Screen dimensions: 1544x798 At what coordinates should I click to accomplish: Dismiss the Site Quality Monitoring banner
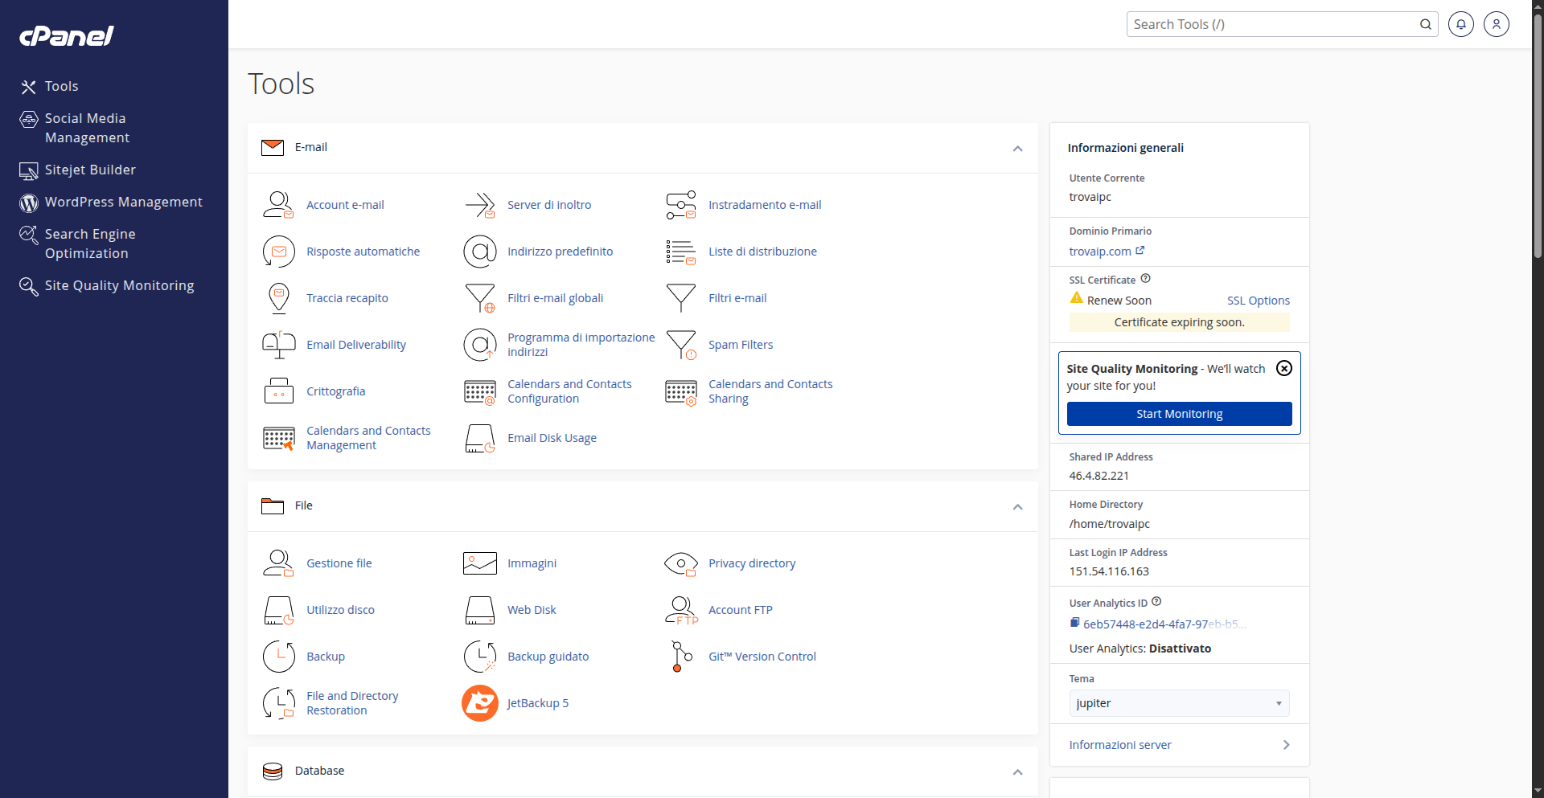point(1284,368)
